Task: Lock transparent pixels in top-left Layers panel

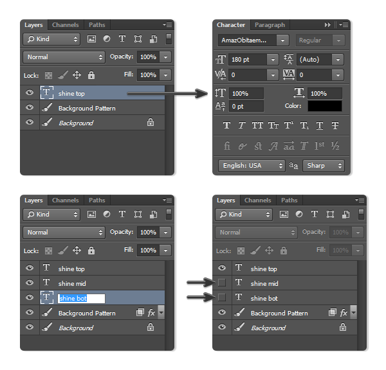Action: pyautogui.click(x=48, y=75)
